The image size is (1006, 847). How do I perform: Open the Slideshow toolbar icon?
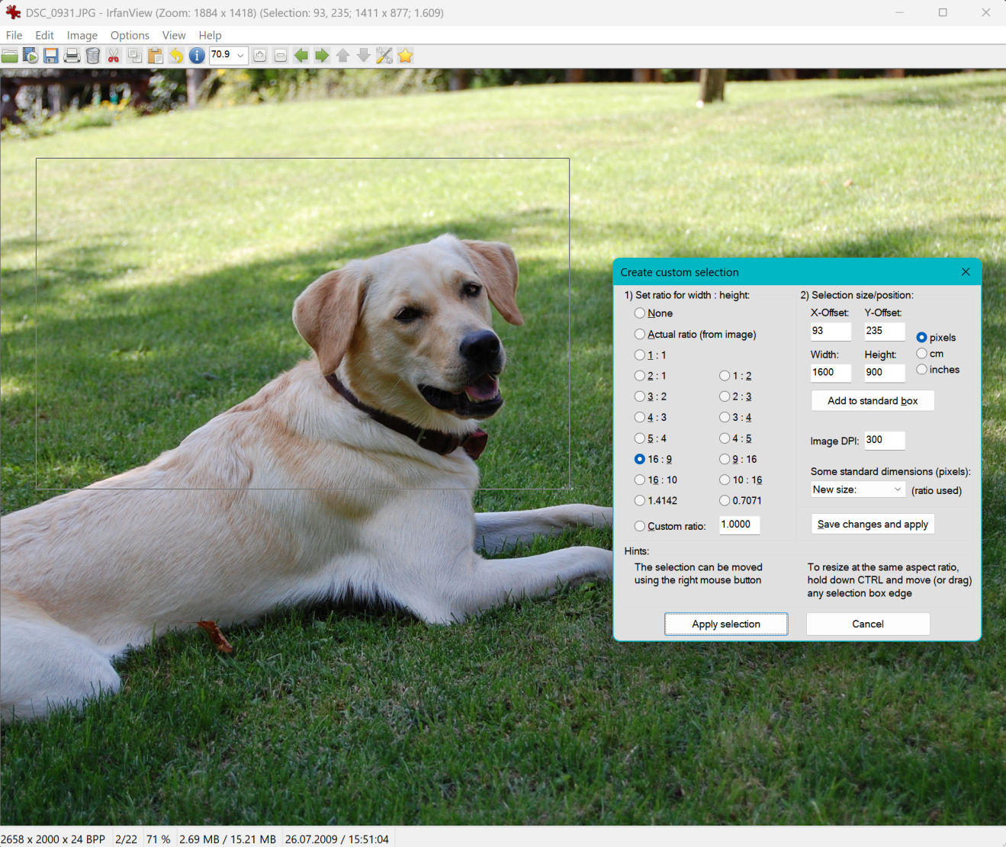pyautogui.click(x=31, y=56)
